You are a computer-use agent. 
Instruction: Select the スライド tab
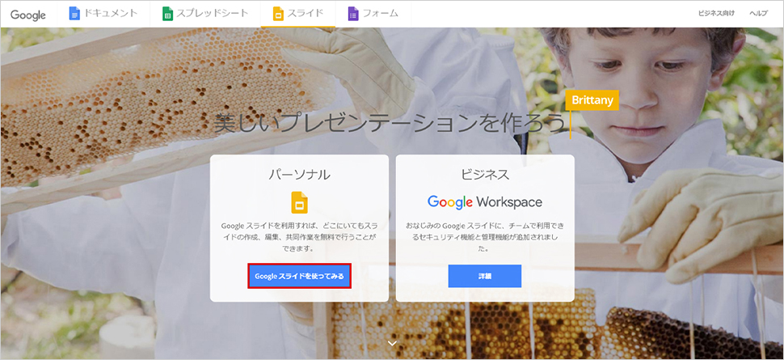pos(298,14)
